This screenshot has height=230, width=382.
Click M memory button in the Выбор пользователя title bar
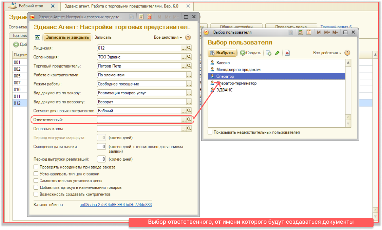tap(319, 32)
